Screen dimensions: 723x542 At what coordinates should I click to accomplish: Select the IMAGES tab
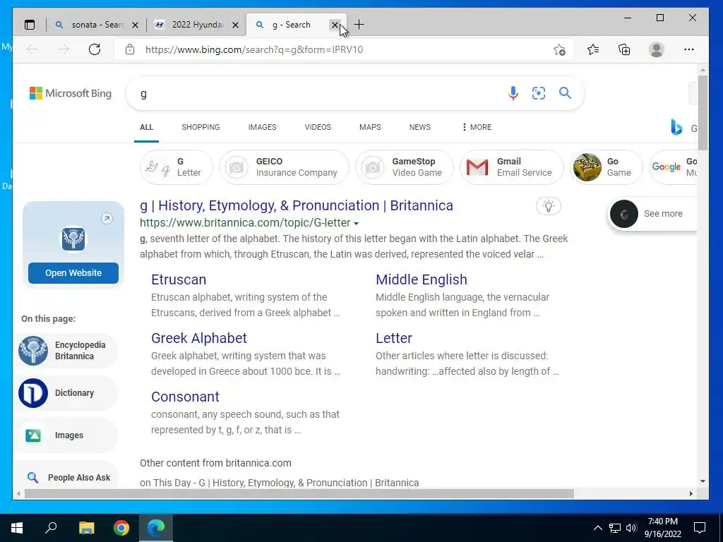tap(262, 127)
